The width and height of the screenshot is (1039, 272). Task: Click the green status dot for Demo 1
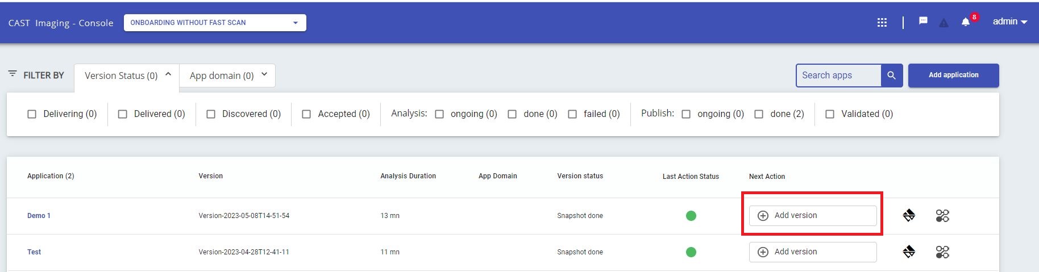coord(691,216)
